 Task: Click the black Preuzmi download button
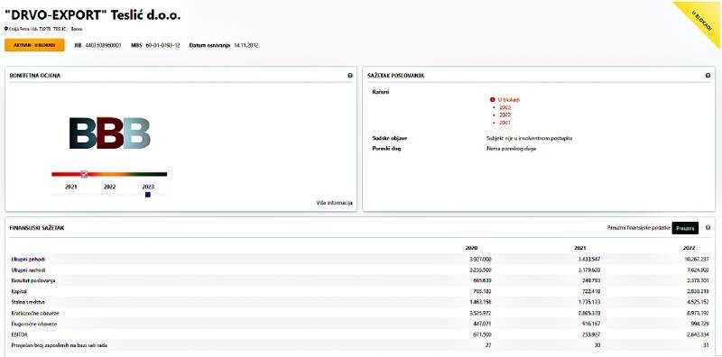click(x=685, y=228)
